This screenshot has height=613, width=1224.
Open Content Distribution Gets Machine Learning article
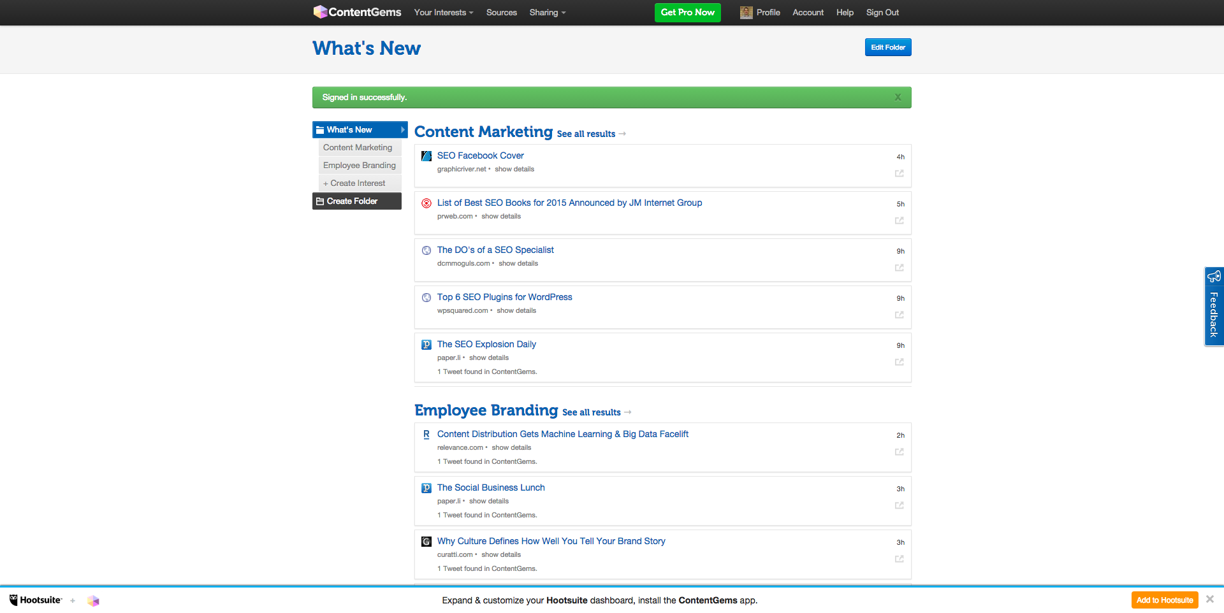tap(562, 434)
